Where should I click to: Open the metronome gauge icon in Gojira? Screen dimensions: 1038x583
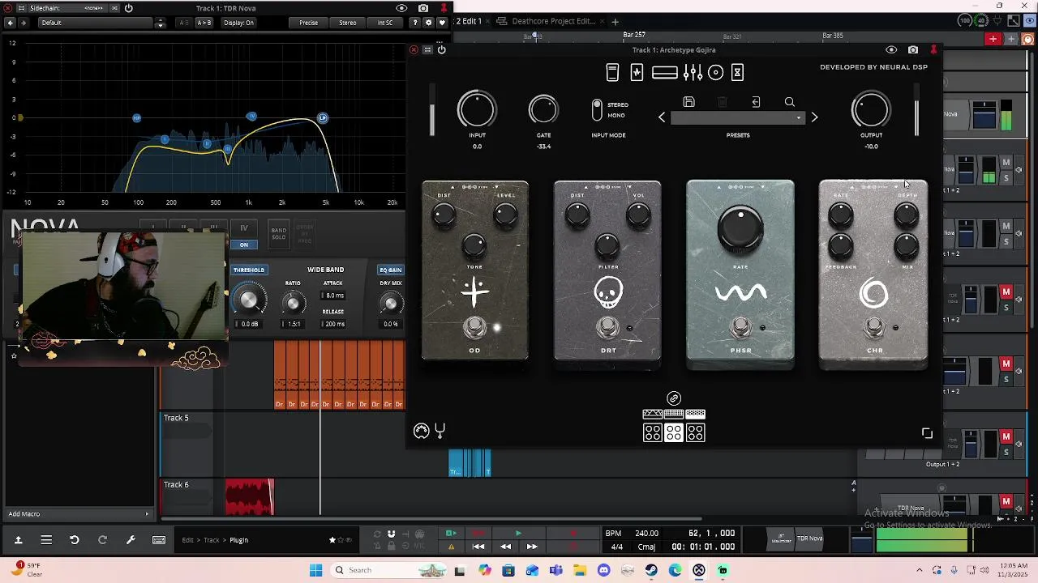(x=421, y=431)
